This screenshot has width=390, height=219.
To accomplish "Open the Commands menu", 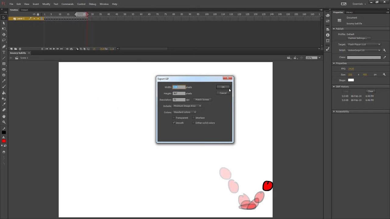I will point(67,4).
